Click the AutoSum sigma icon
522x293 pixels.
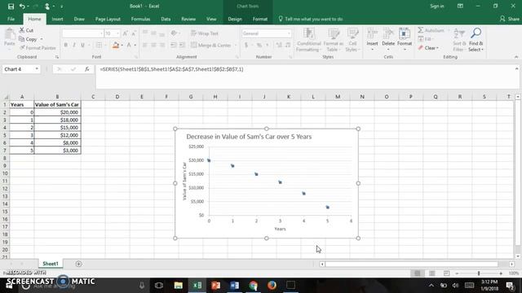(421, 30)
